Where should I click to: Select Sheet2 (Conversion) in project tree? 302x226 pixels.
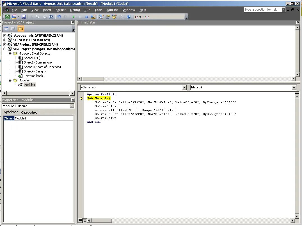tap(38, 62)
